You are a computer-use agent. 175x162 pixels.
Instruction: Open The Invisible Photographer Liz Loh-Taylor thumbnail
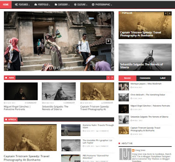[x=71, y=145]
